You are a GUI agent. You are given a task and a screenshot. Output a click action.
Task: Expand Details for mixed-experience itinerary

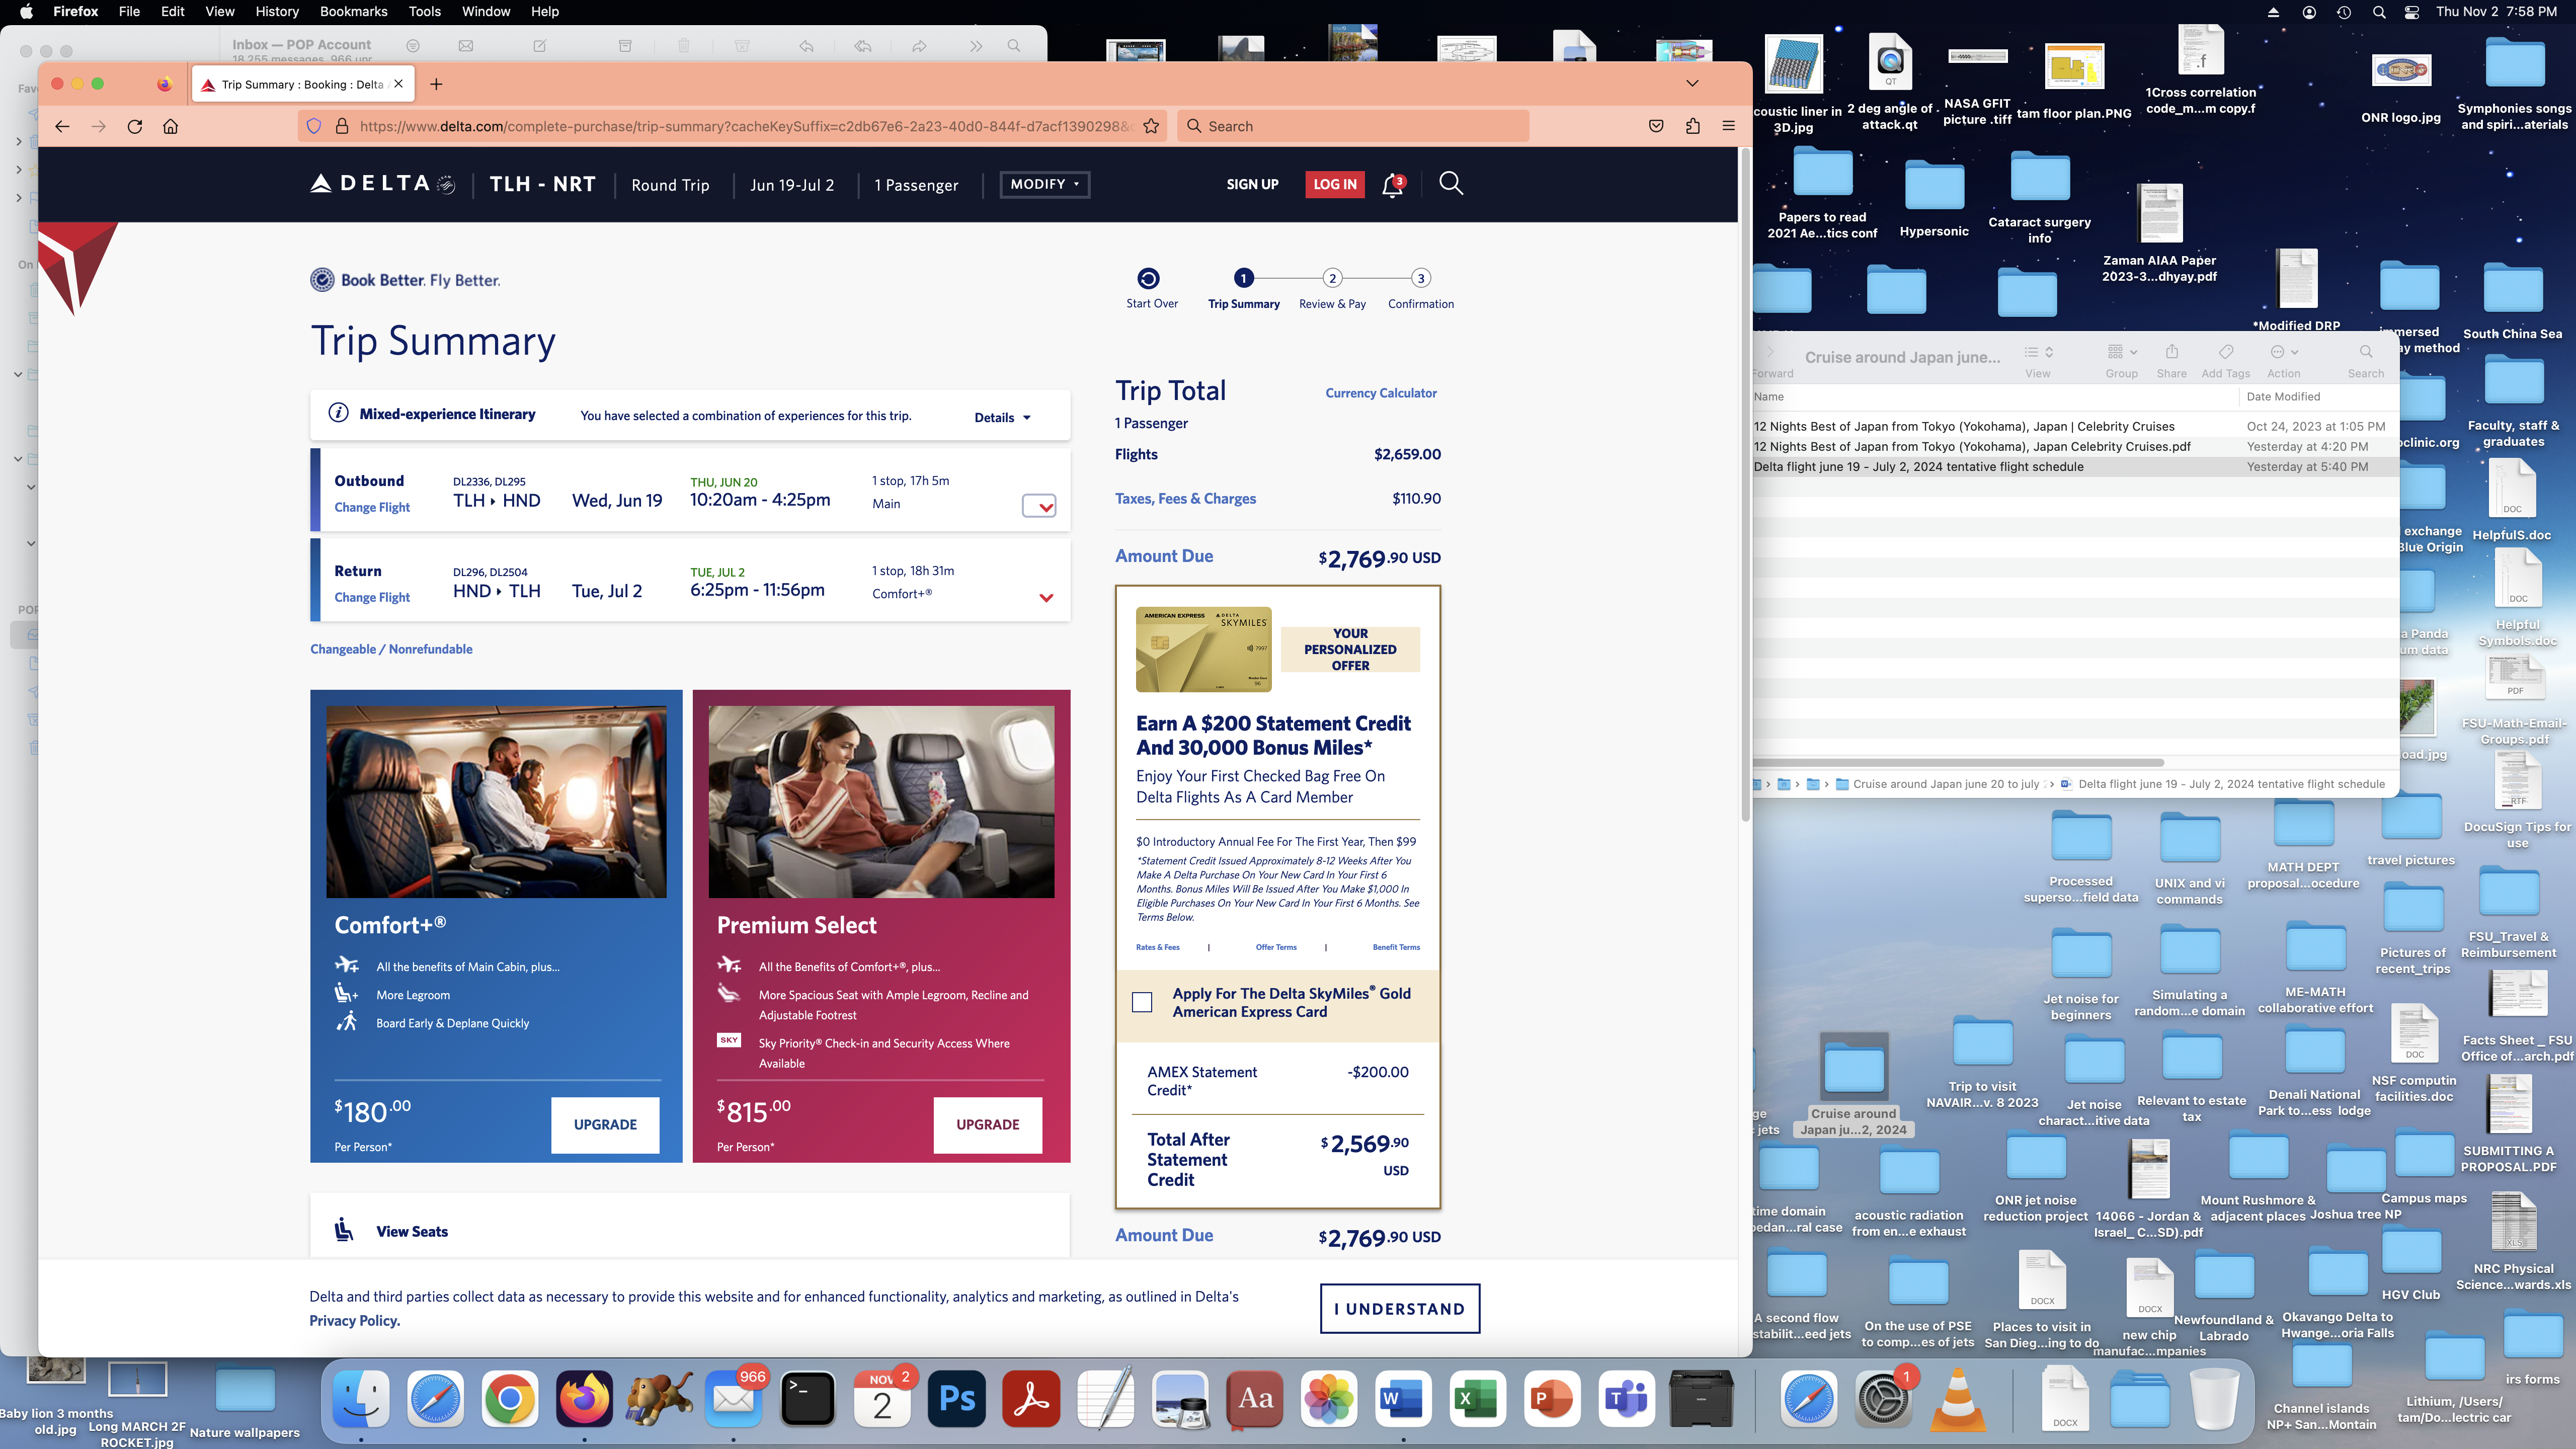tap(1002, 417)
